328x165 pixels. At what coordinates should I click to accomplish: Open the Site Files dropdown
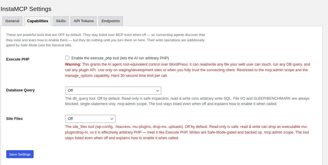(x=90, y=119)
